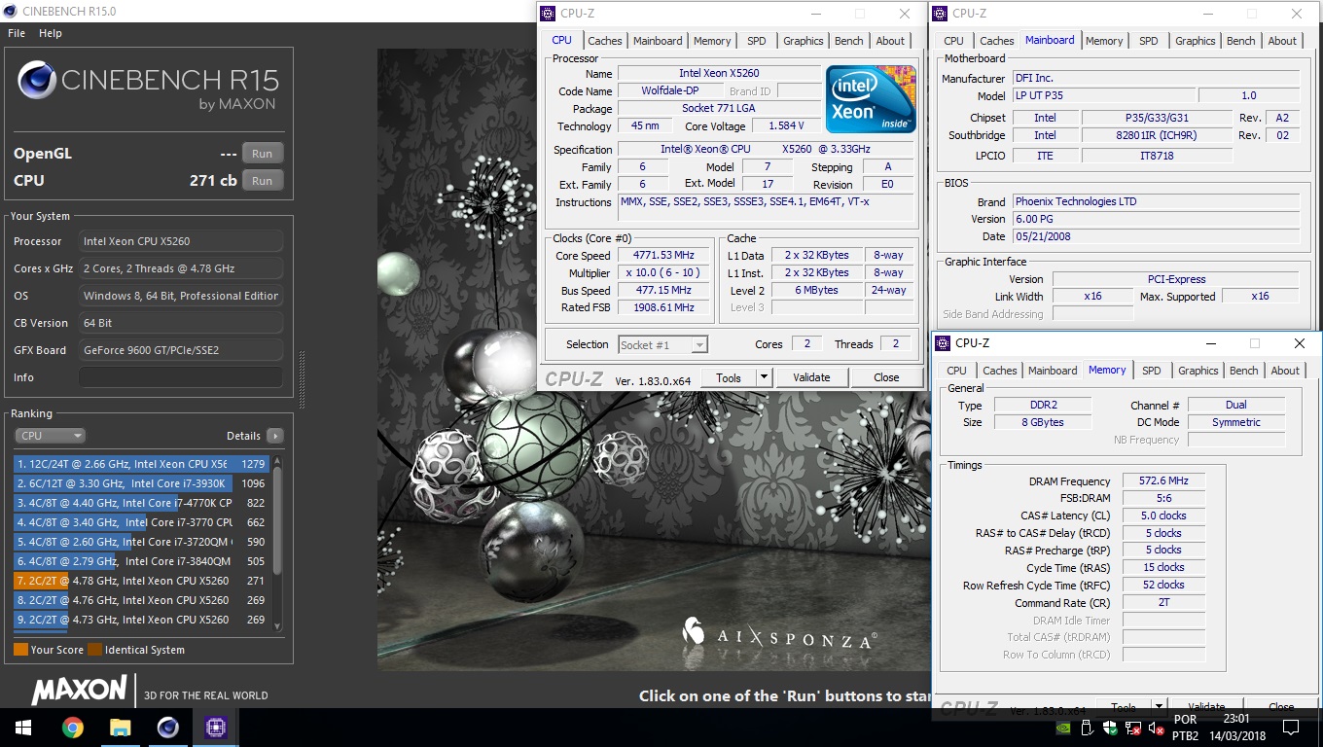
Task: Click CPU-Z CPU window title icon
Action: pyautogui.click(x=550, y=14)
